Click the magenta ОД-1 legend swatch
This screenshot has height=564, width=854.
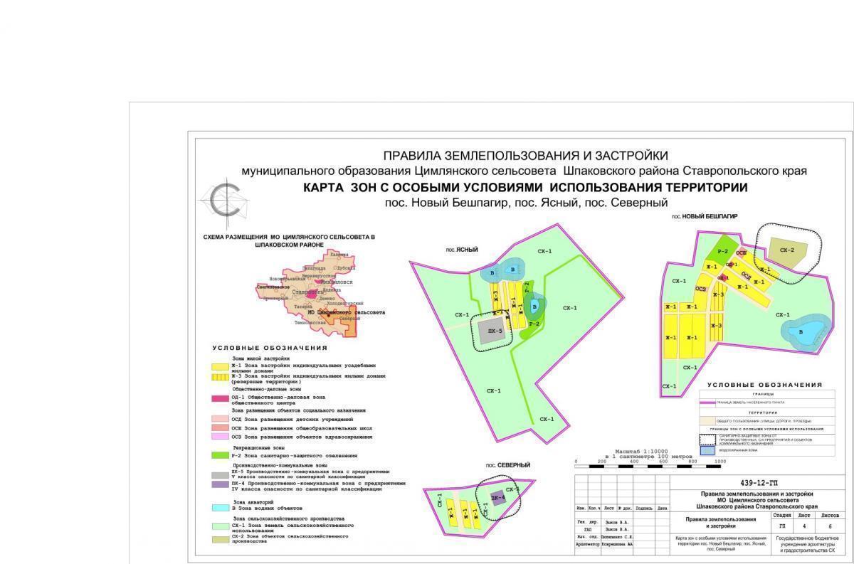221,398
